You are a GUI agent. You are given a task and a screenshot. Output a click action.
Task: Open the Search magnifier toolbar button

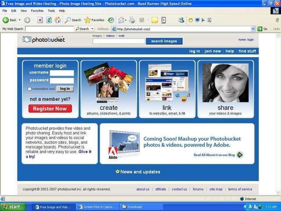pos(73,20)
